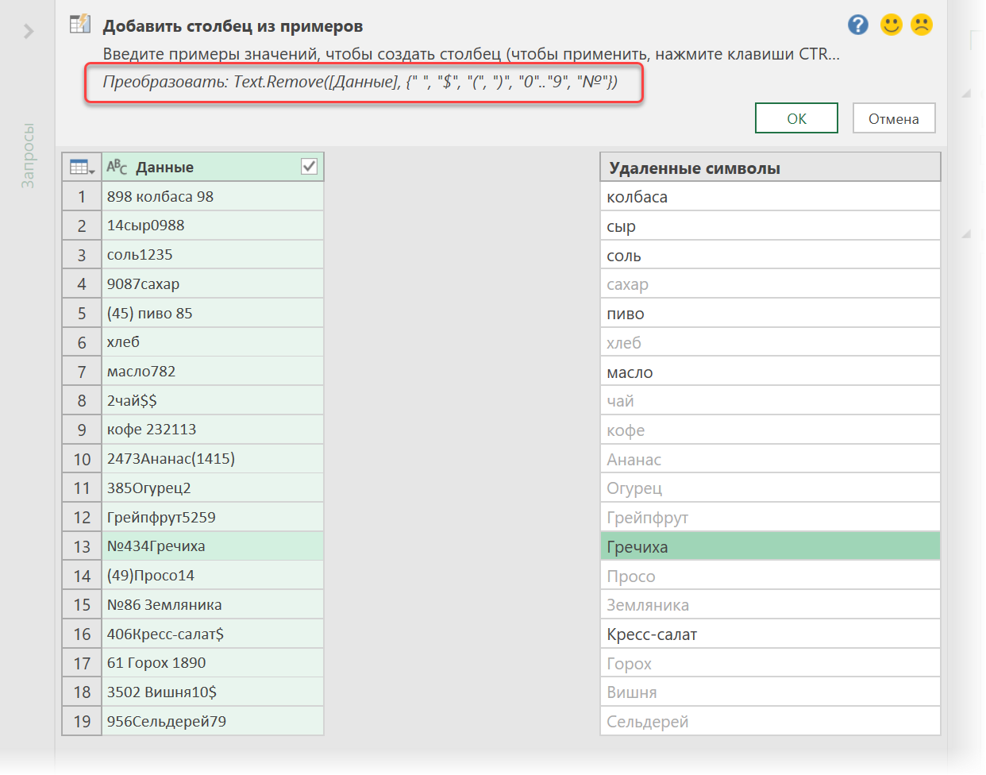Click the Запросы sidebar label
Image resolution: width=986 pixels, height=775 pixels.
28,156
